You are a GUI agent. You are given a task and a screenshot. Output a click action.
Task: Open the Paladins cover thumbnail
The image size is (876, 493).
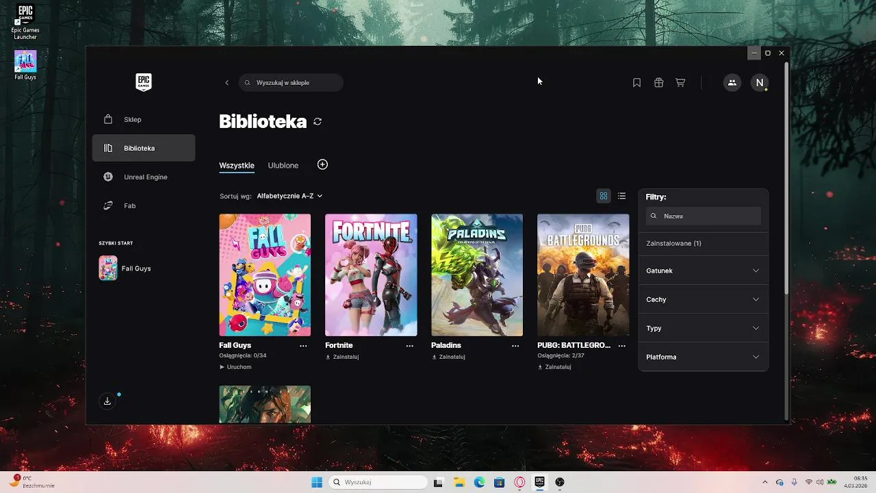(477, 275)
